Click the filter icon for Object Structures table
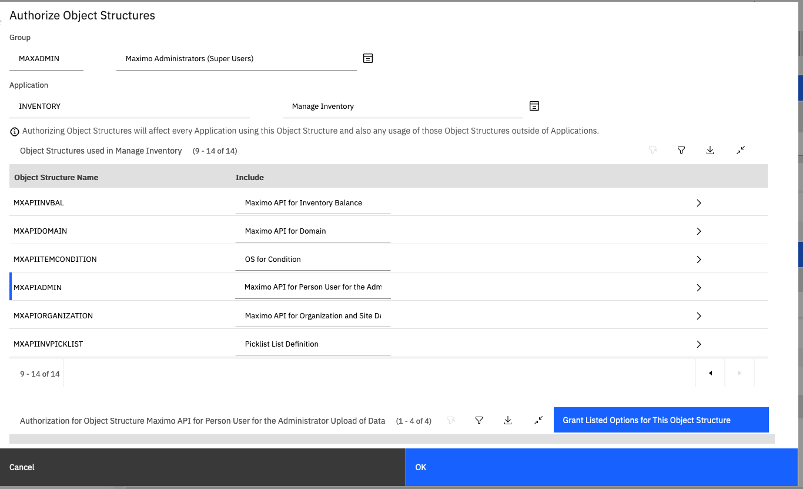803x489 pixels. tap(681, 151)
